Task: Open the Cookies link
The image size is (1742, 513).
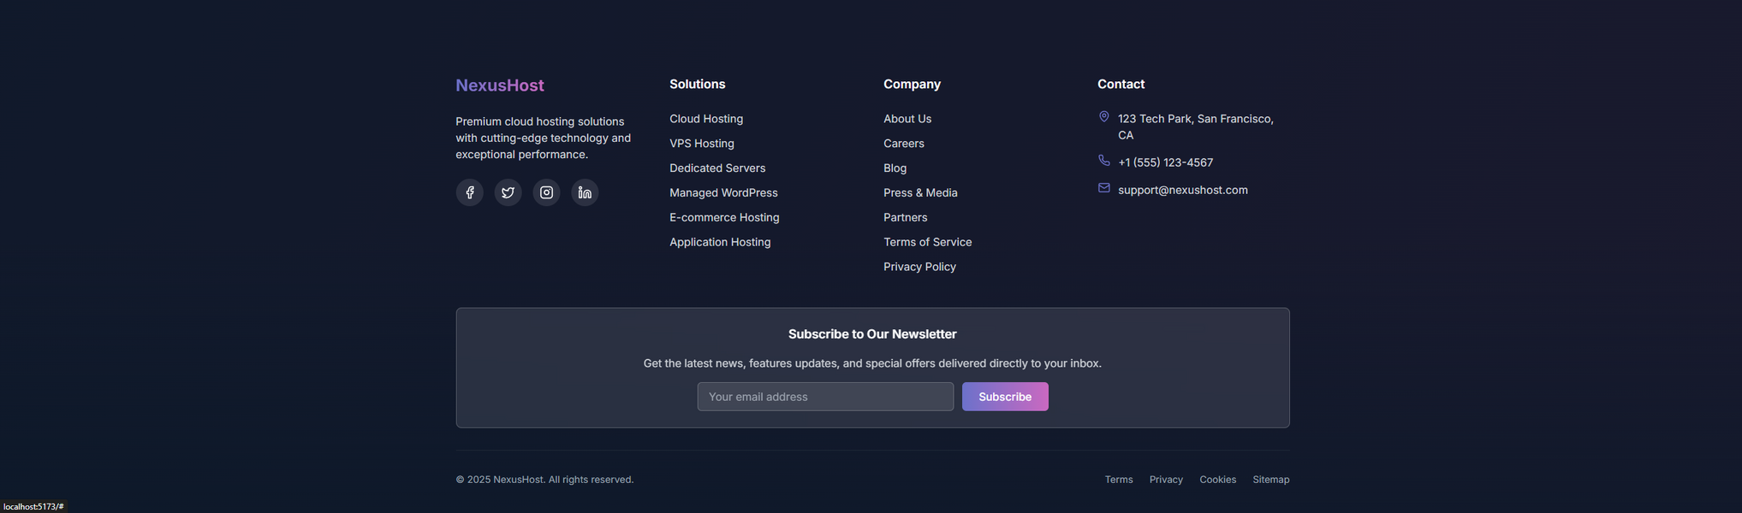Action: pyautogui.click(x=1217, y=480)
